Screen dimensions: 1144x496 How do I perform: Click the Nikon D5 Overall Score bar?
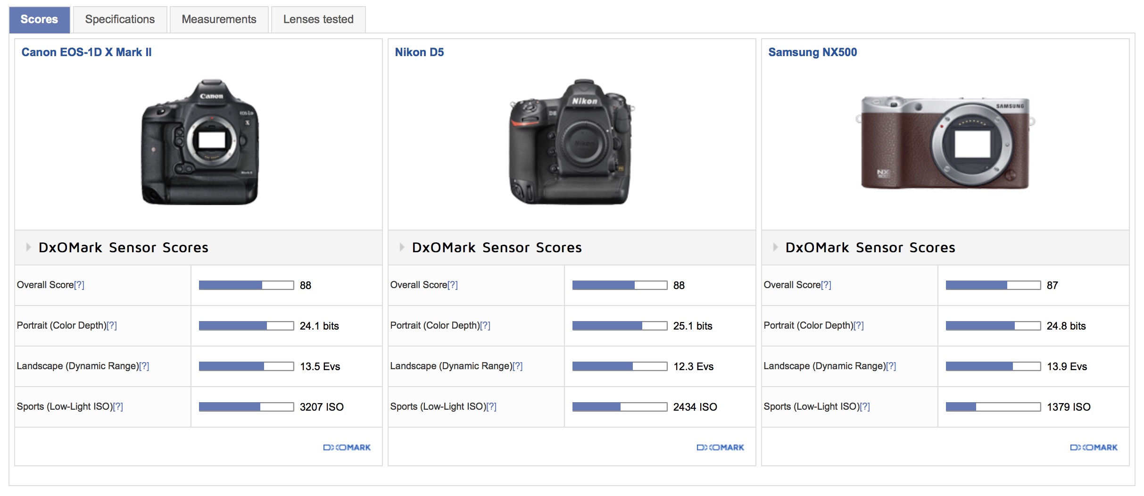click(x=620, y=285)
